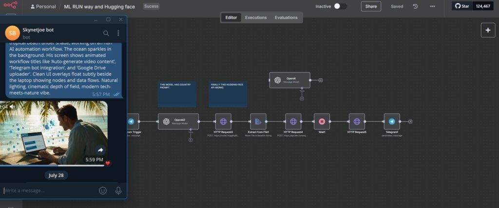Viewport: 499px width, 208px height.
Task: Open the HTTP Request3 node
Action: [x=223, y=121]
